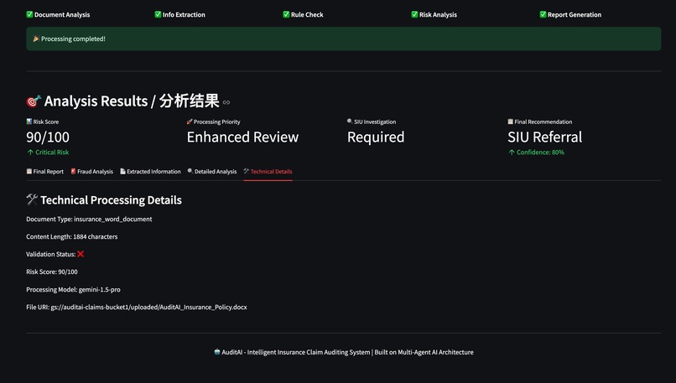Click the party popper icon in Processing completed banner

click(36, 39)
